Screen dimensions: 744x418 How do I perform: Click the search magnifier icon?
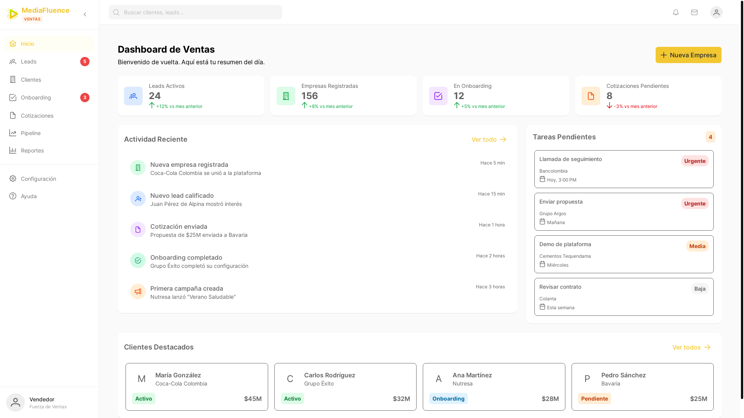(x=116, y=12)
